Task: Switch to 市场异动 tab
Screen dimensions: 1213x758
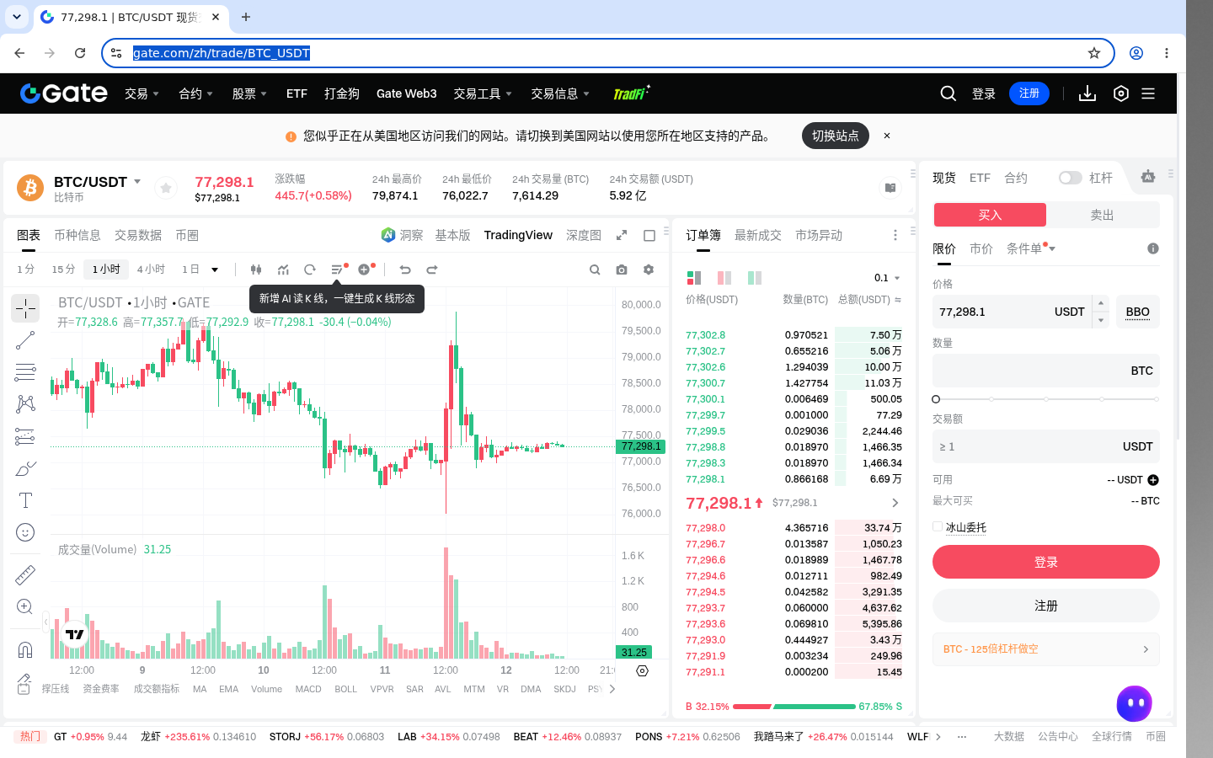Action: tap(819, 235)
